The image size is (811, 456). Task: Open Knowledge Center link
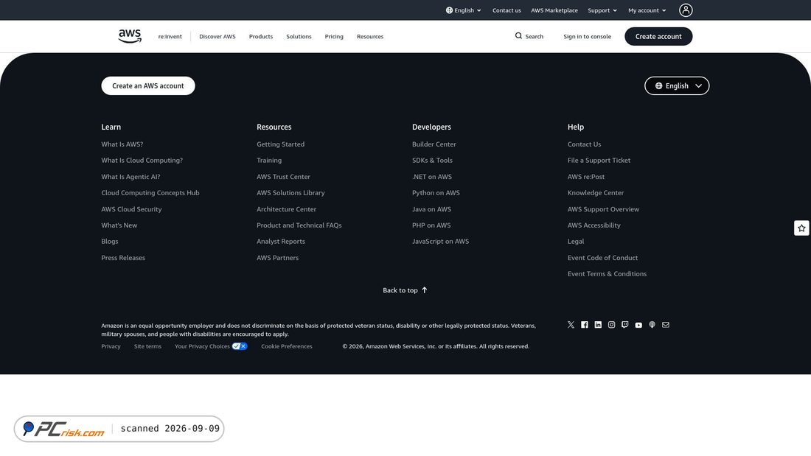pyautogui.click(x=595, y=193)
